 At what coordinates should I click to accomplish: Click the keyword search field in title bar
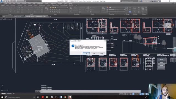coord(130,1)
